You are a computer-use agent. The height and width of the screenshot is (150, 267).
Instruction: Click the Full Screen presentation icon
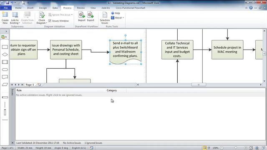click(x=209, y=148)
